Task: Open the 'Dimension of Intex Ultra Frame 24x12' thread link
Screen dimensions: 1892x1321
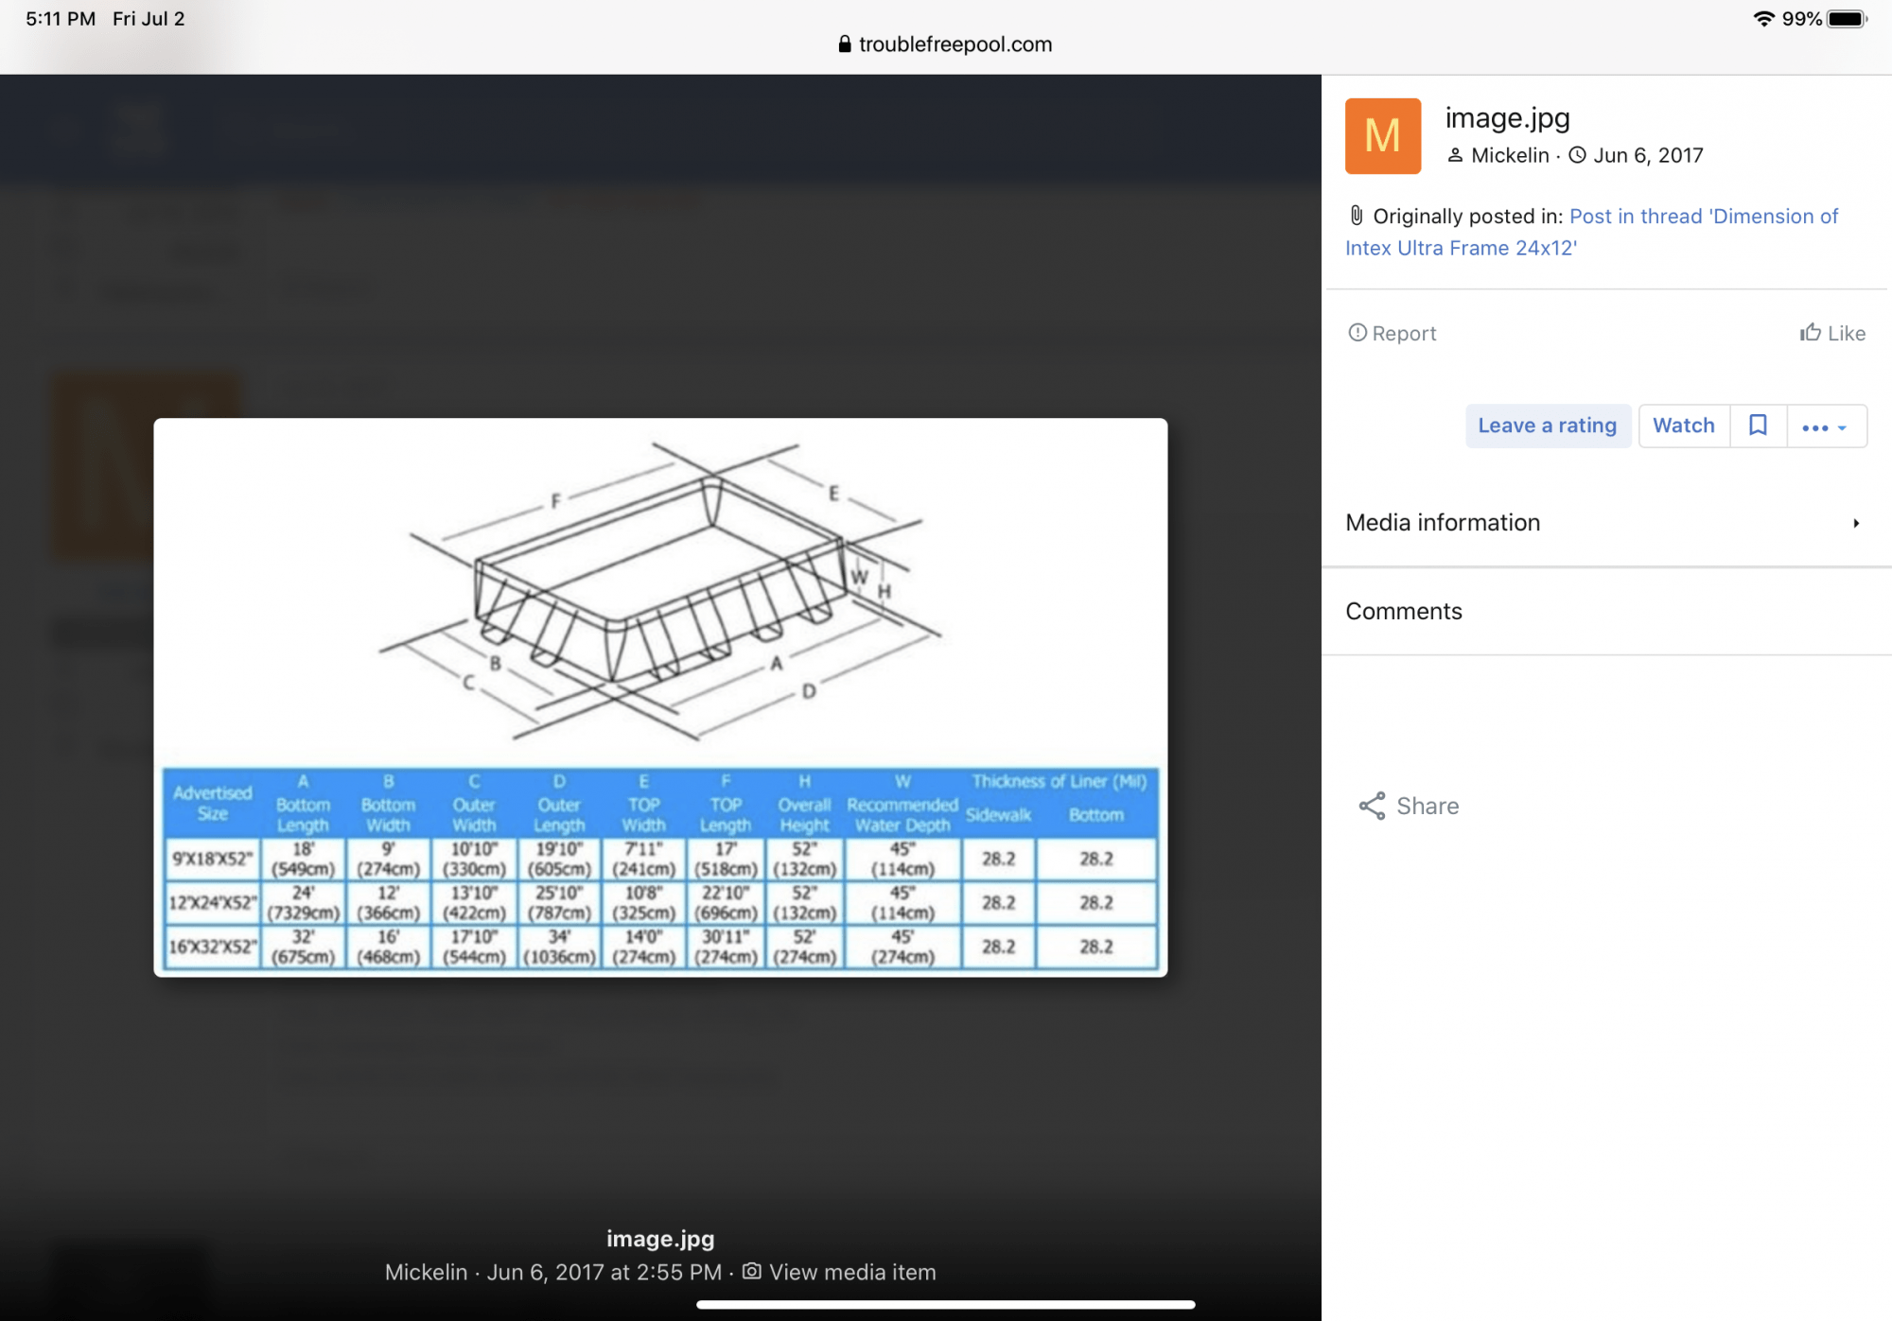Action: tap(1591, 232)
